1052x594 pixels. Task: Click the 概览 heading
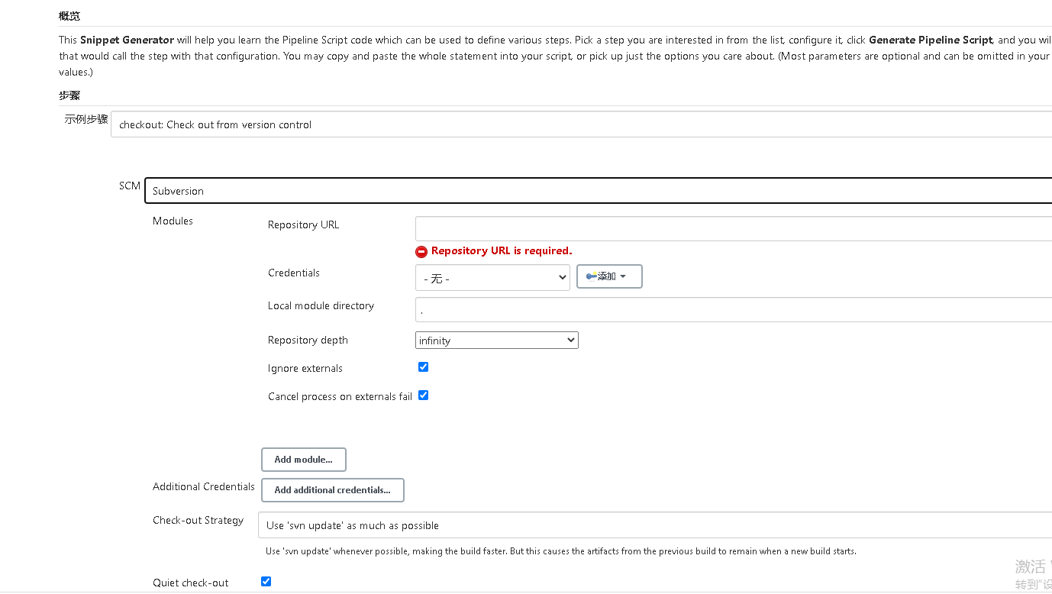click(x=69, y=16)
